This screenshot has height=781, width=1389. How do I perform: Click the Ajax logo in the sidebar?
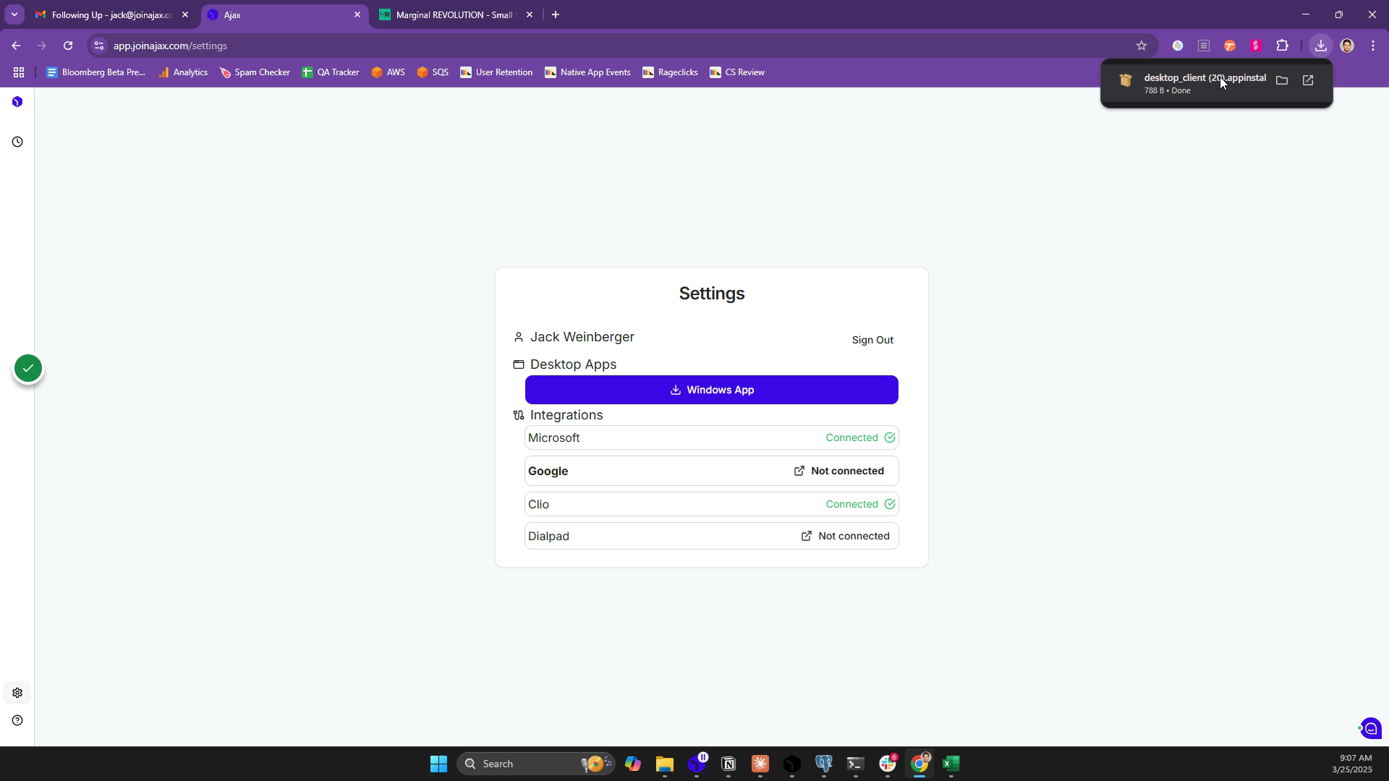pos(17,102)
